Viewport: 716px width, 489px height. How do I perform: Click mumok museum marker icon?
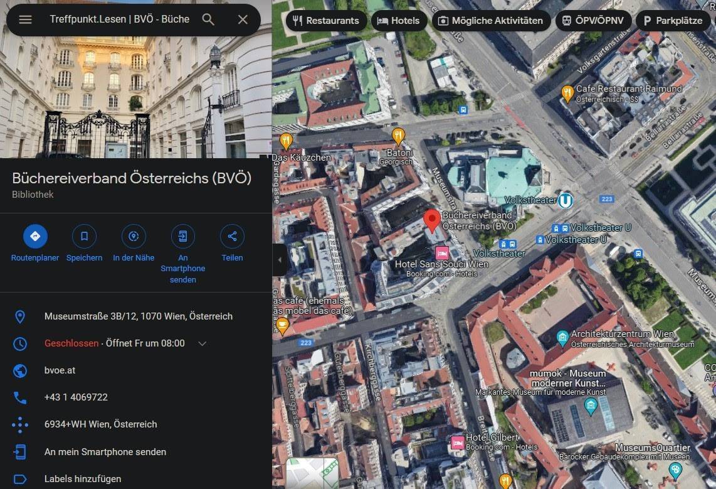(x=591, y=406)
